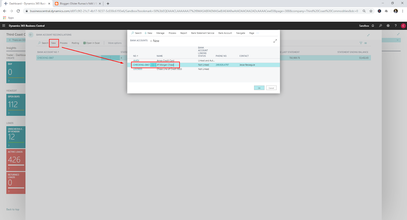Click the phone number 269.926.4797
Image resolution: width=407 pixels, height=220 pixels.
[x=222, y=65]
